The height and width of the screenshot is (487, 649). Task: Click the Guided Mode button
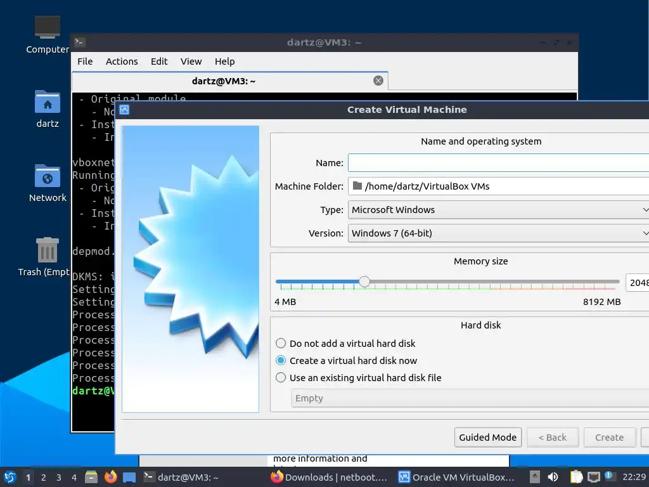[x=487, y=438]
